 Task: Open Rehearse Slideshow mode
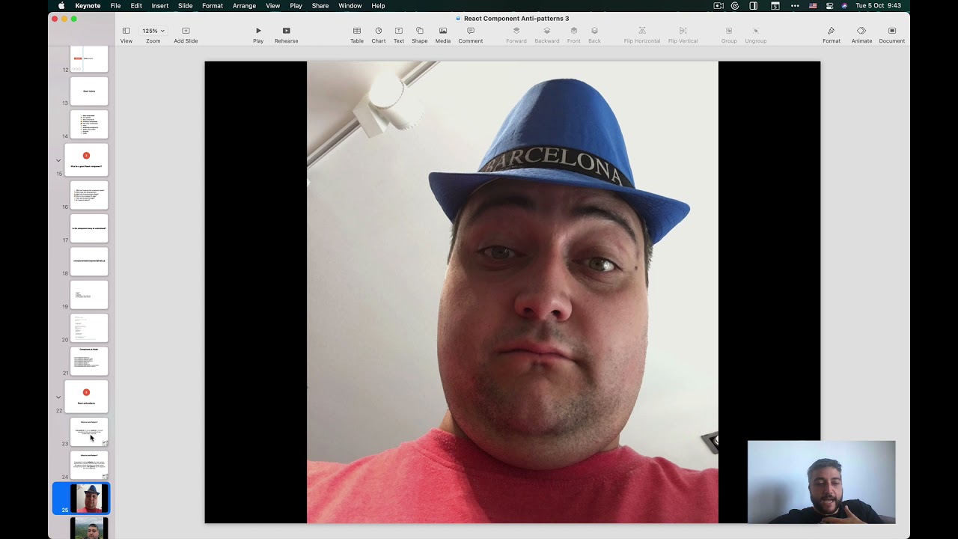coord(286,35)
